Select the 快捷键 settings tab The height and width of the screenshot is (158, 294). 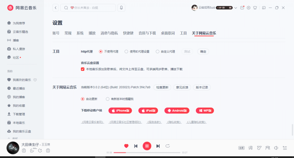[128, 33]
